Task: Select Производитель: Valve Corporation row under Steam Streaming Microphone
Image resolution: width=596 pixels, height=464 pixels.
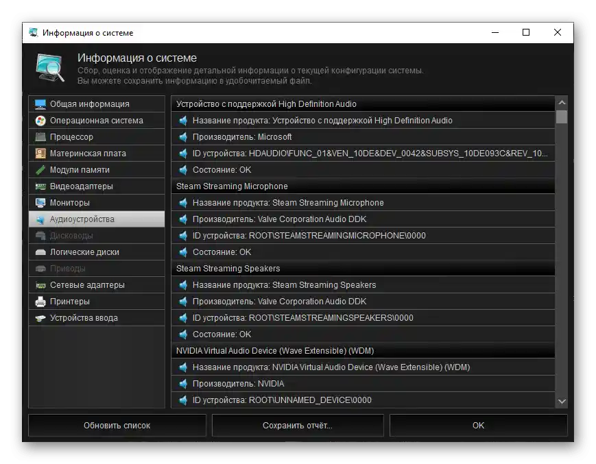Action: pyautogui.click(x=363, y=219)
